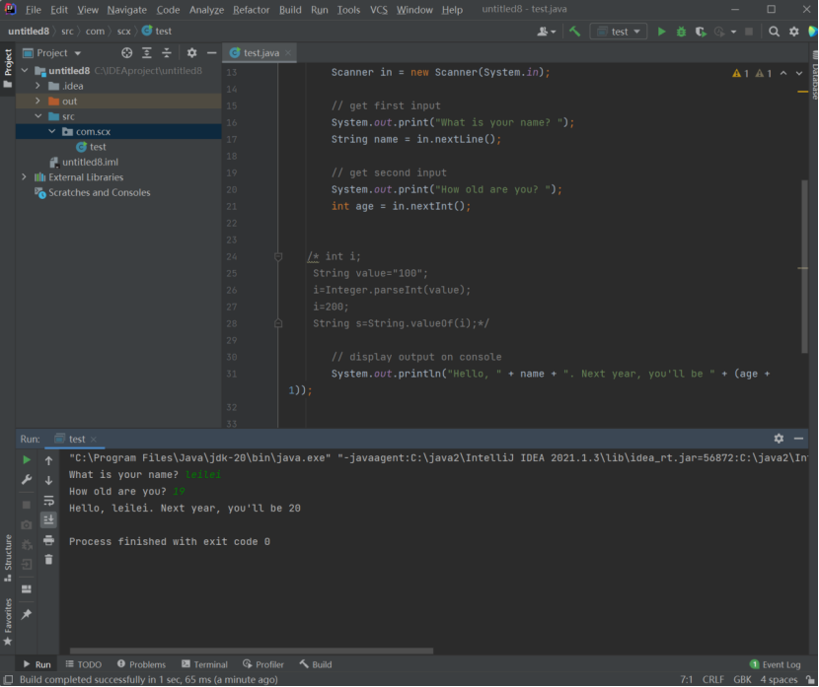Click the Print icon in Run panel
Viewport: 819px width, 687px height.
point(48,540)
